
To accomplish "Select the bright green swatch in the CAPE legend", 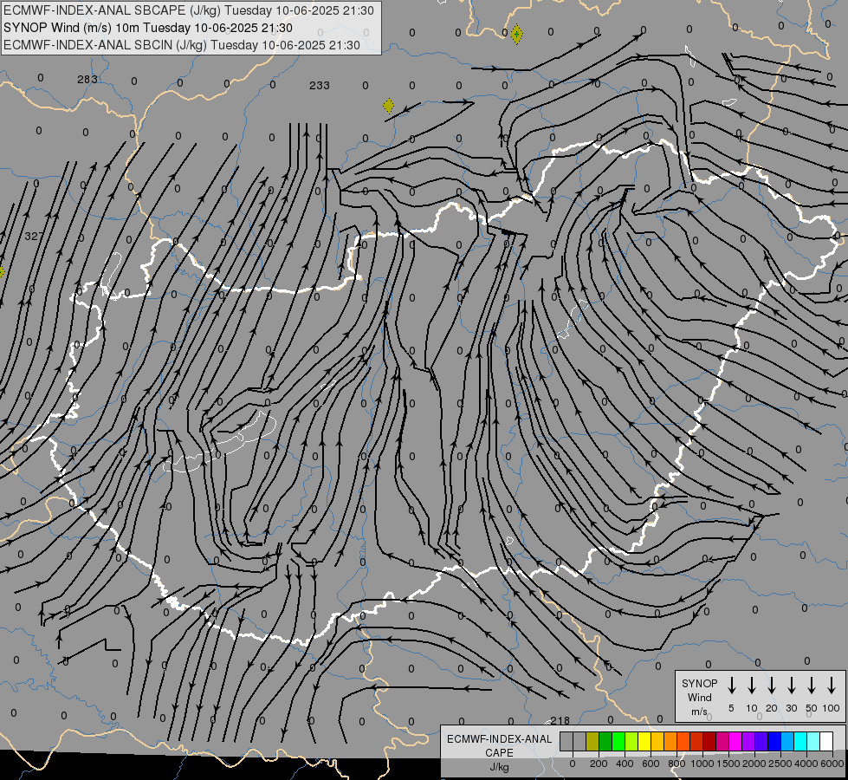I will click(618, 741).
